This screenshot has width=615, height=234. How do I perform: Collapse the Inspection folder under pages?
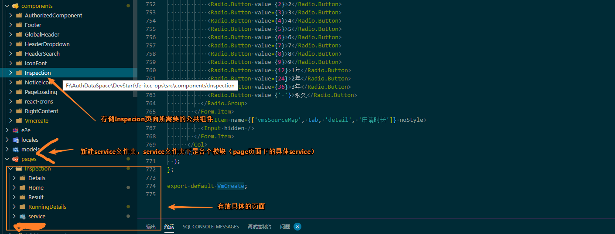pyautogui.click(x=10, y=168)
